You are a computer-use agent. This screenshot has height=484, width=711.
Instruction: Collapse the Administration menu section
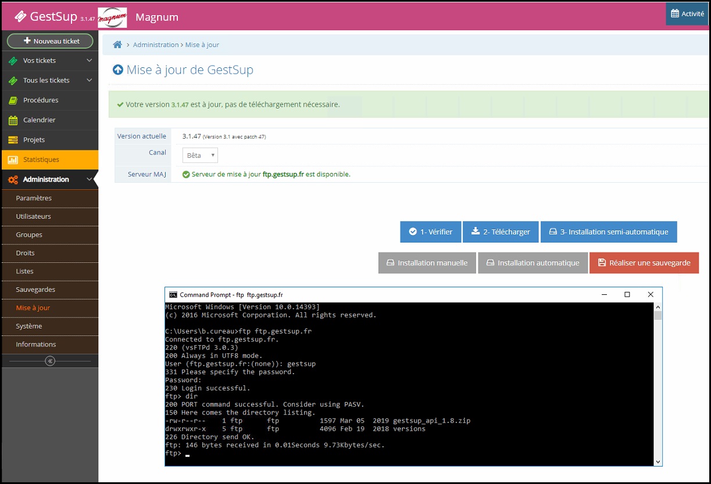[x=89, y=179]
